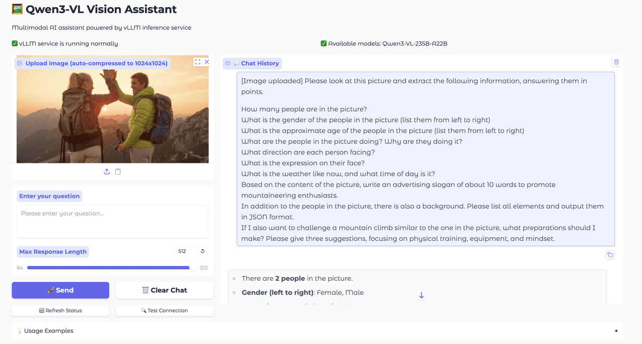Paste image from clipboard icon
The image size is (642, 344).
click(x=118, y=171)
